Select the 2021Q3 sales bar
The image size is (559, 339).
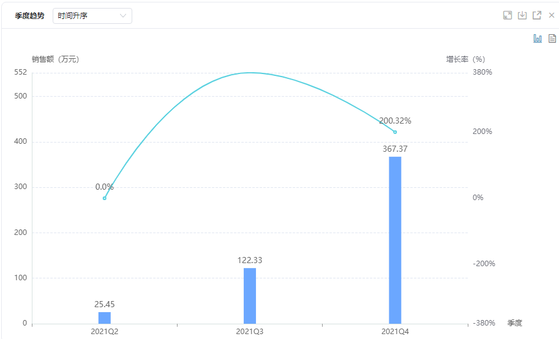click(250, 296)
